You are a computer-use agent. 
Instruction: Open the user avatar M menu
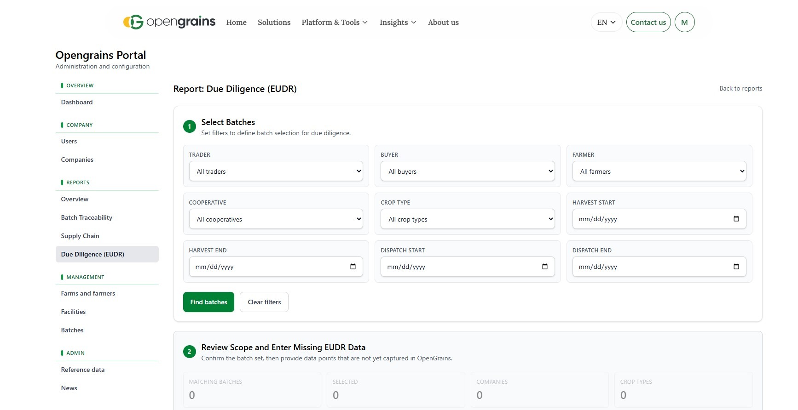684,22
